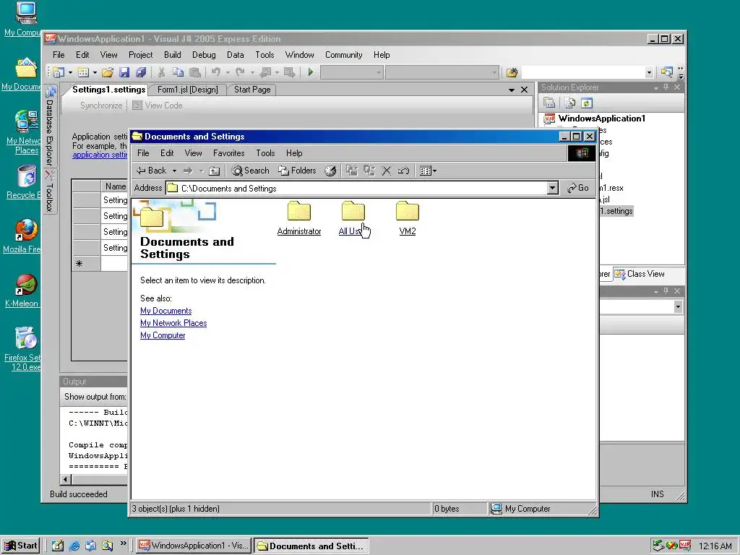Click Show All Files icon in Solution Explorer
740x555 pixels.
pos(569,103)
